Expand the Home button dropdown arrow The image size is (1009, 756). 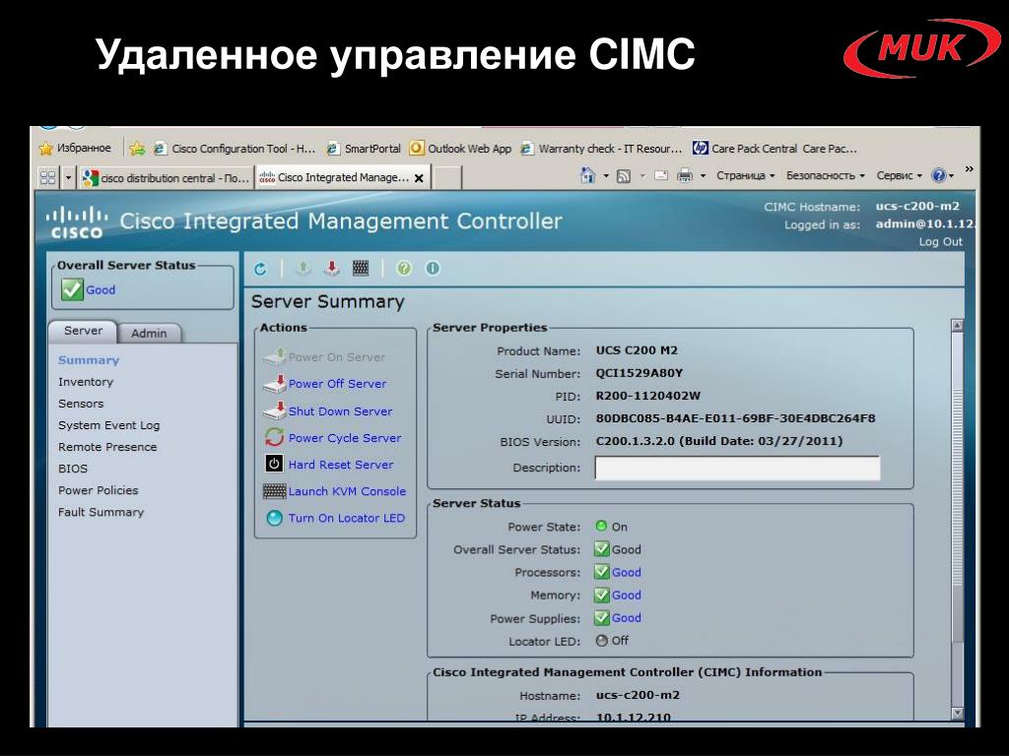pyautogui.click(x=606, y=175)
